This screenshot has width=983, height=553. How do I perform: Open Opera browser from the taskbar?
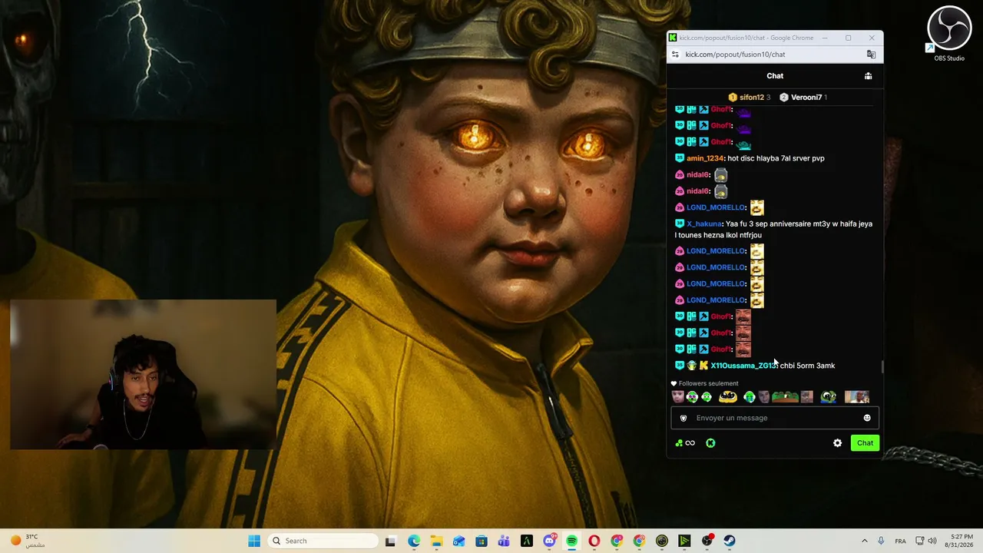[594, 541]
